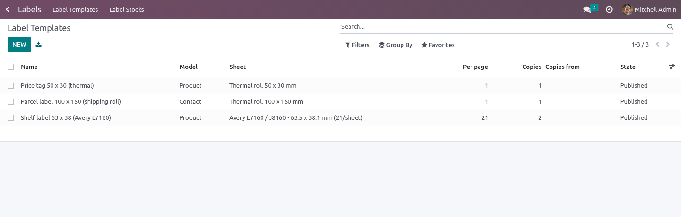The image size is (681, 217).
Task: Open the Filters dropdown
Action: (358, 45)
